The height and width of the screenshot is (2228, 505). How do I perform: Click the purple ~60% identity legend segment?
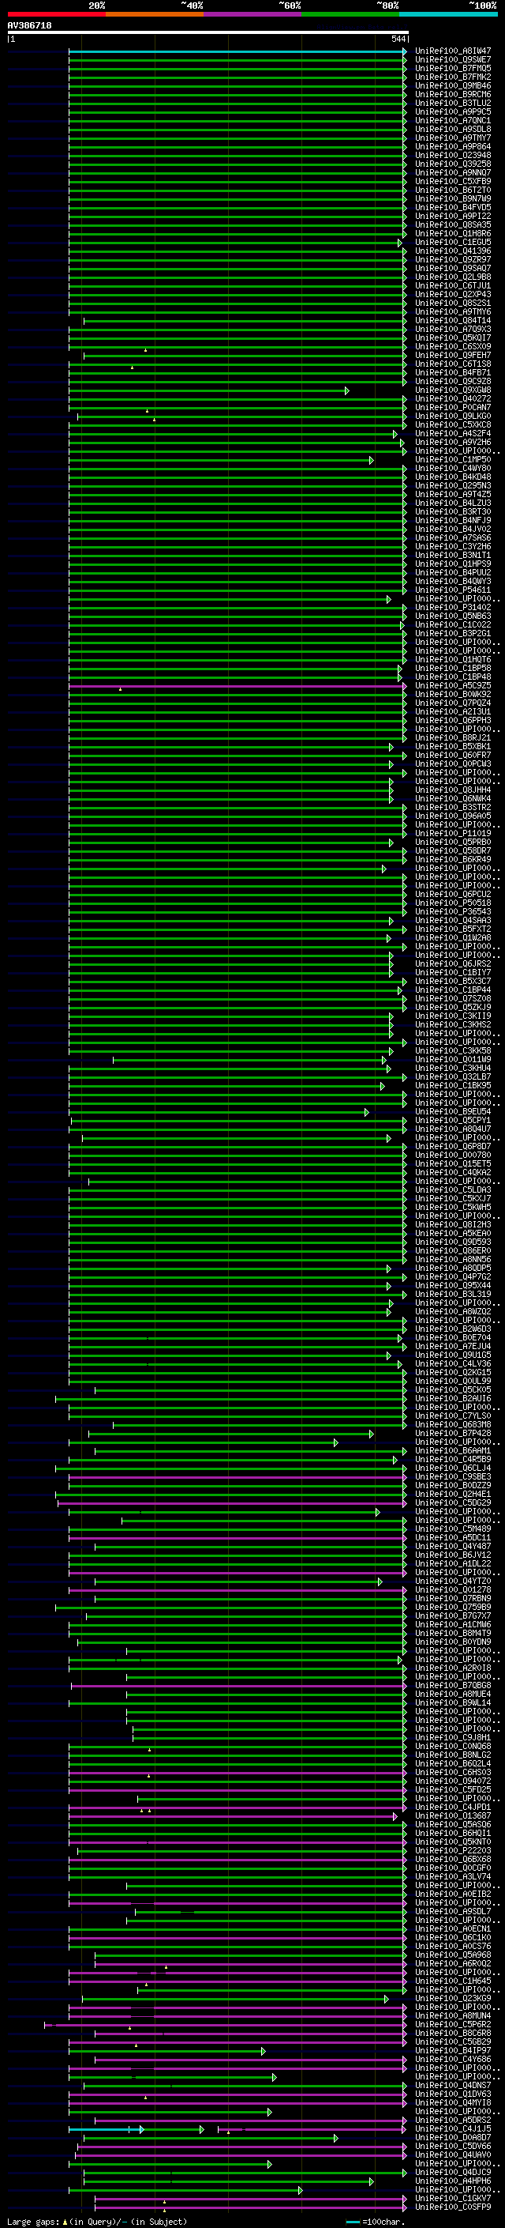(x=252, y=15)
